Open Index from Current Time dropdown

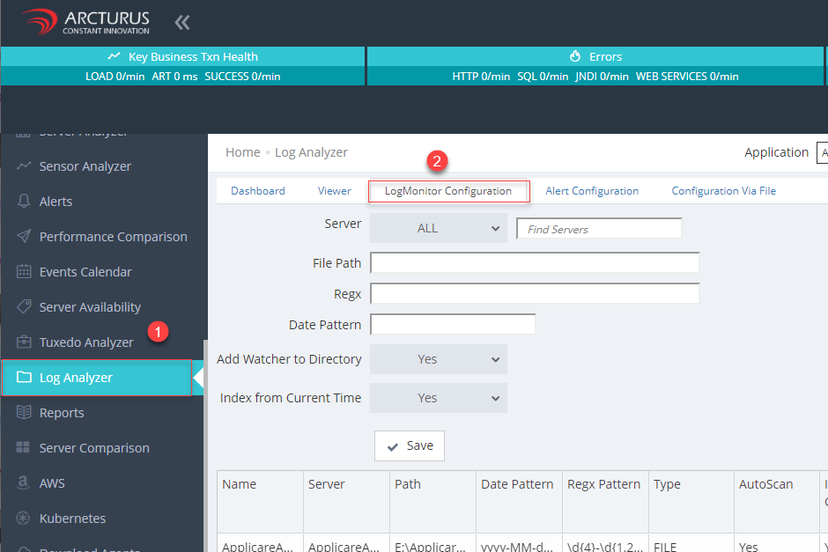pyautogui.click(x=438, y=398)
